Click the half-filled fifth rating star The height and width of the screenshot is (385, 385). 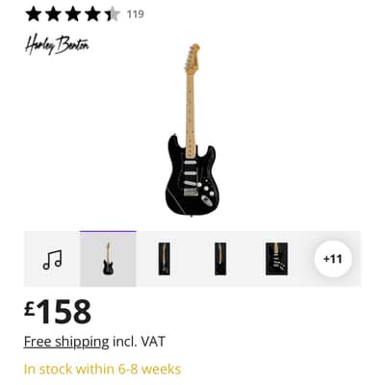[113, 14]
